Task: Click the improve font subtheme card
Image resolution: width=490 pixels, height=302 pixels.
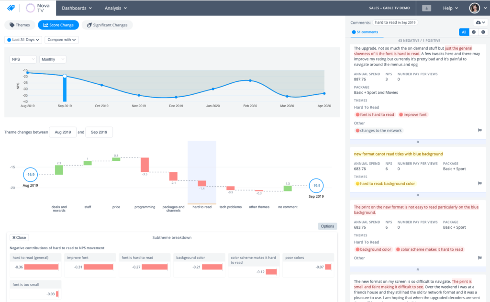Action: click(90, 265)
